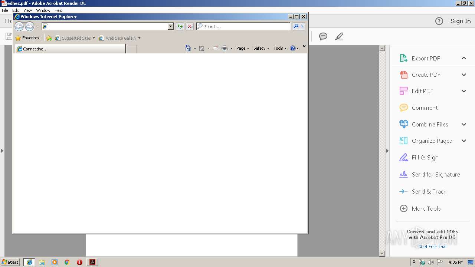The image size is (475, 267).
Task: Open the Page menu
Action: [x=243, y=48]
